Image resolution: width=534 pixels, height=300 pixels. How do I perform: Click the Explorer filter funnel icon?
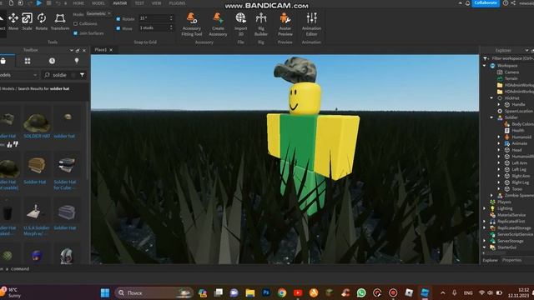(486, 58)
